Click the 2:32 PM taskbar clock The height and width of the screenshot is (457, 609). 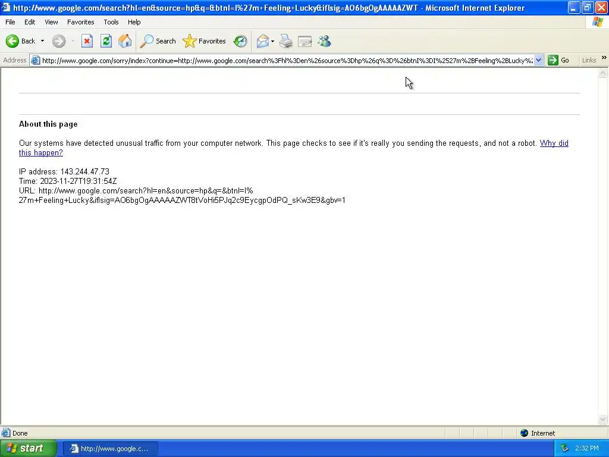[587, 449]
